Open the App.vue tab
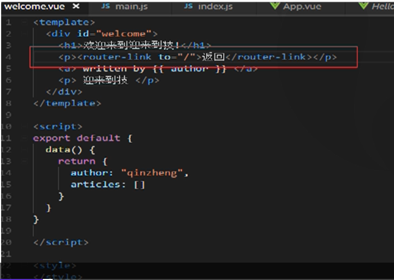 click(302, 7)
